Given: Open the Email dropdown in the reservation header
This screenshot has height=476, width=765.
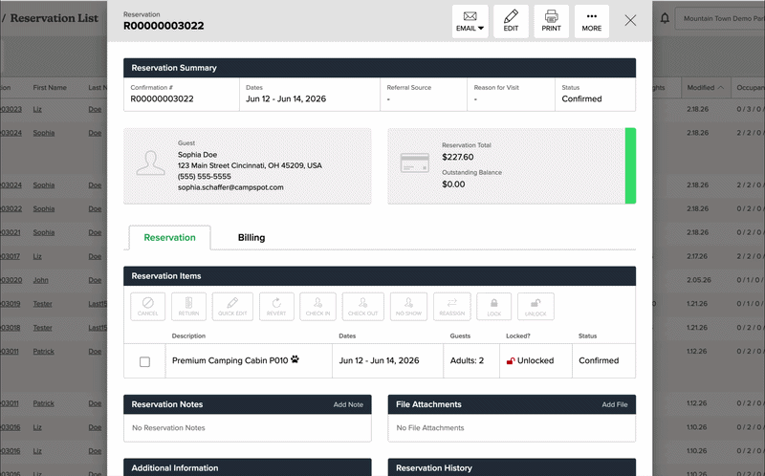Looking at the screenshot, I should point(470,21).
